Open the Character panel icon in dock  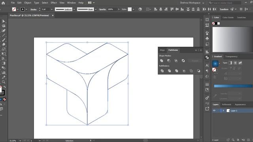[x=207, y=65]
